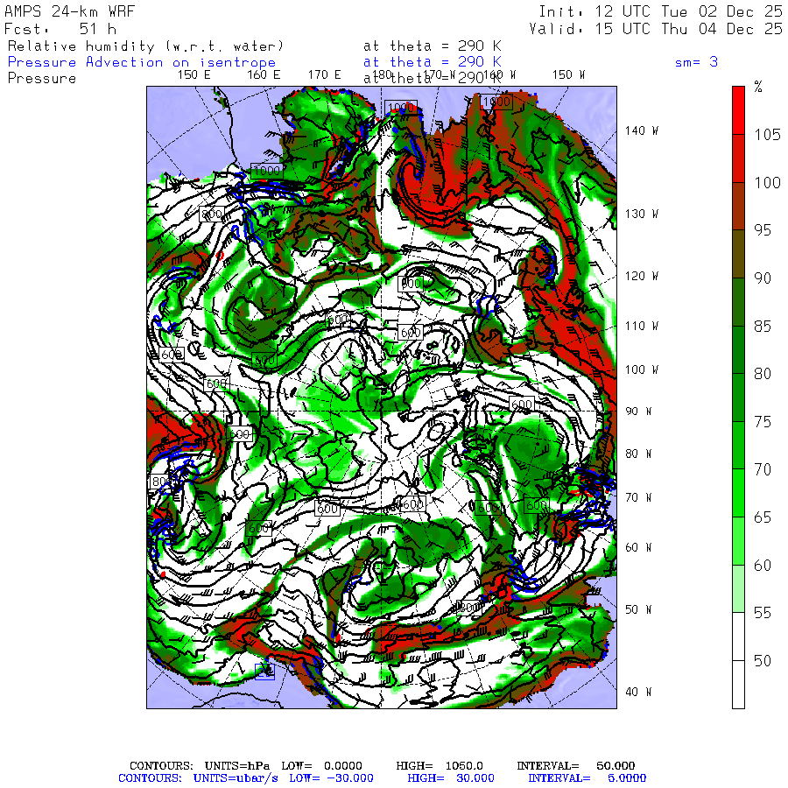Click the blue "HIGH= 30.000" legend value
This screenshot has width=788, height=788.
pyautogui.click(x=451, y=778)
